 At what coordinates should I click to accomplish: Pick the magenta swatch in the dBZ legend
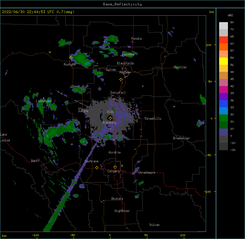coord(223,89)
